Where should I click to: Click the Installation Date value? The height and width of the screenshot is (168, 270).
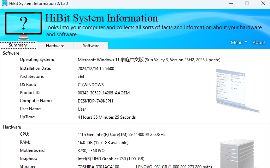click(96, 69)
